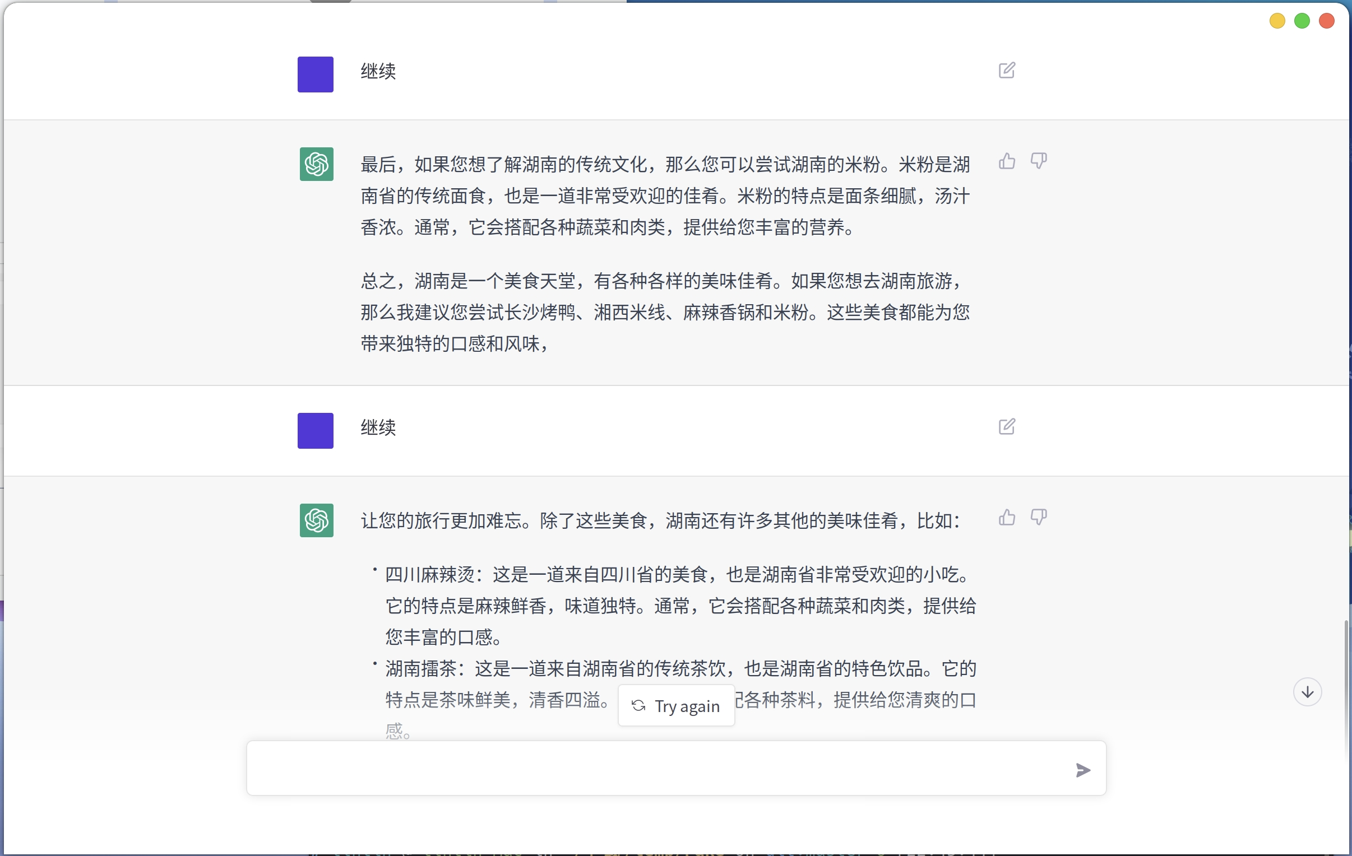Click the send message arrow icon

click(1082, 770)
